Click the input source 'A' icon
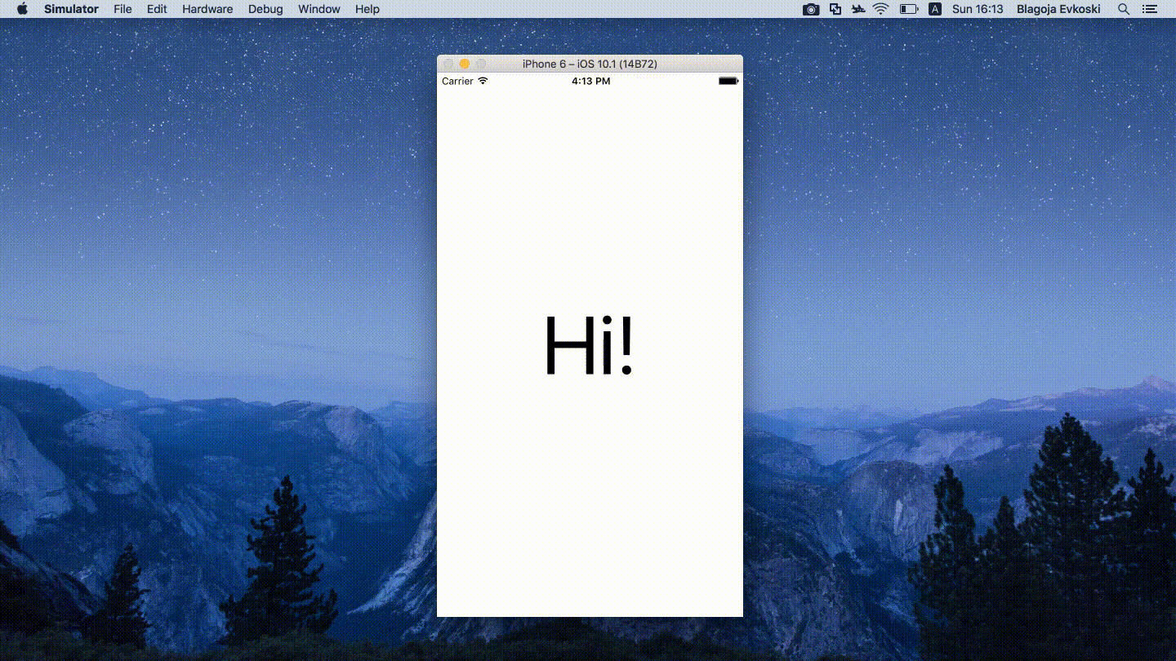This screenshot has width=1176, height=661. [935, 9]
